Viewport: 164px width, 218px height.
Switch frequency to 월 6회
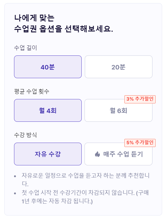(x=118, y=110)
